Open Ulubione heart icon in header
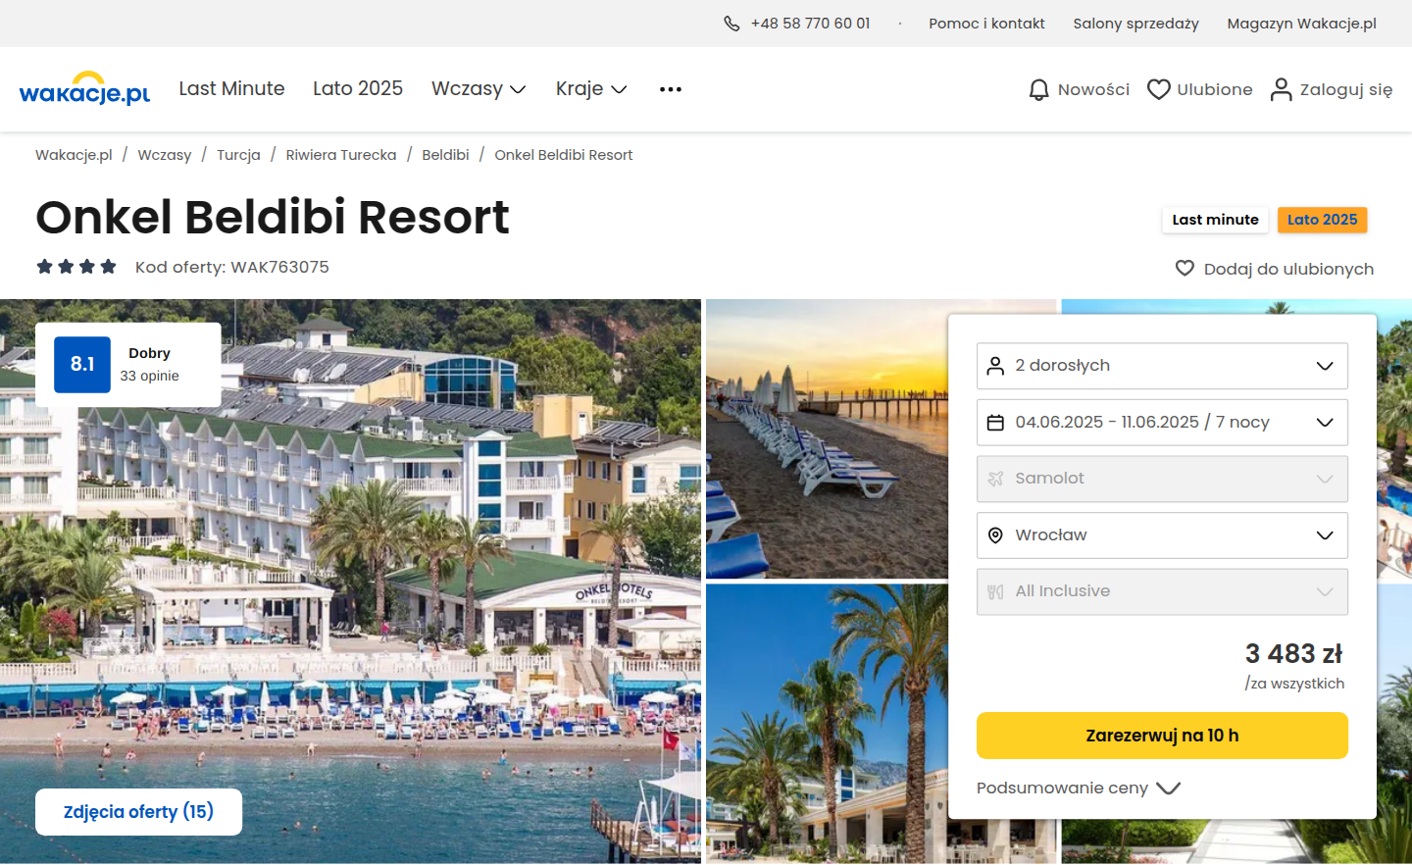 tap(1159, 89)
